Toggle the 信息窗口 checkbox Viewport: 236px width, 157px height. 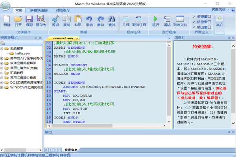point(194,22)
